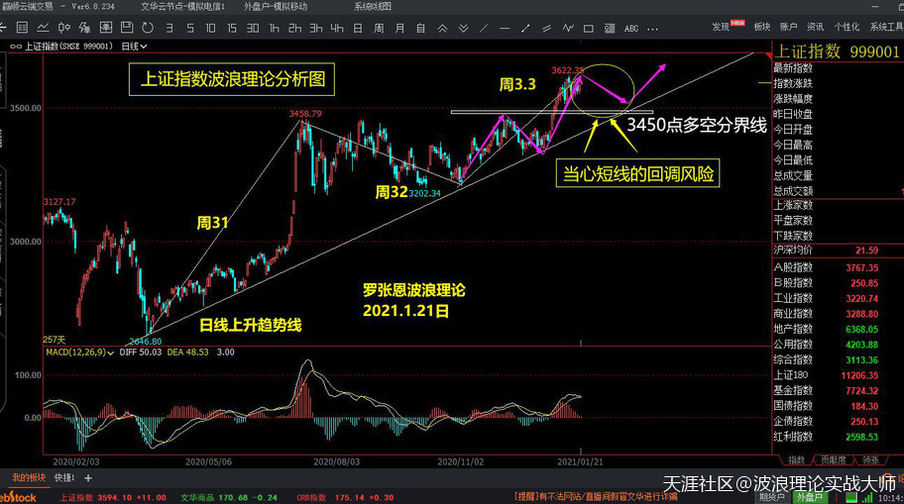
Task: Open the 发现 menu
Action: click(x=721, y=27)
